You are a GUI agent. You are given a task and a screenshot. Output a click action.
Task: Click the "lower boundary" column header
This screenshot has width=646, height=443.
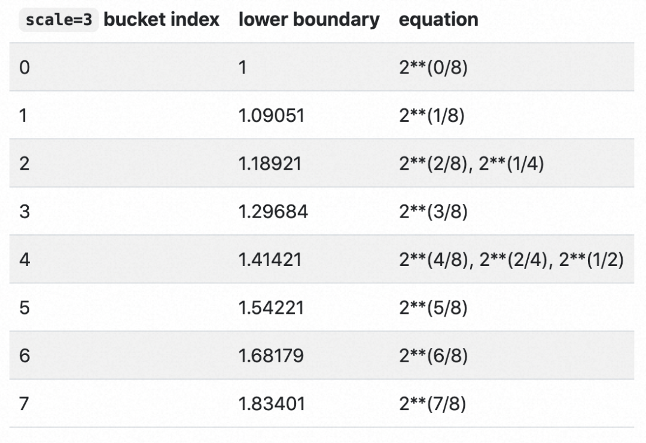coord(309,19)
